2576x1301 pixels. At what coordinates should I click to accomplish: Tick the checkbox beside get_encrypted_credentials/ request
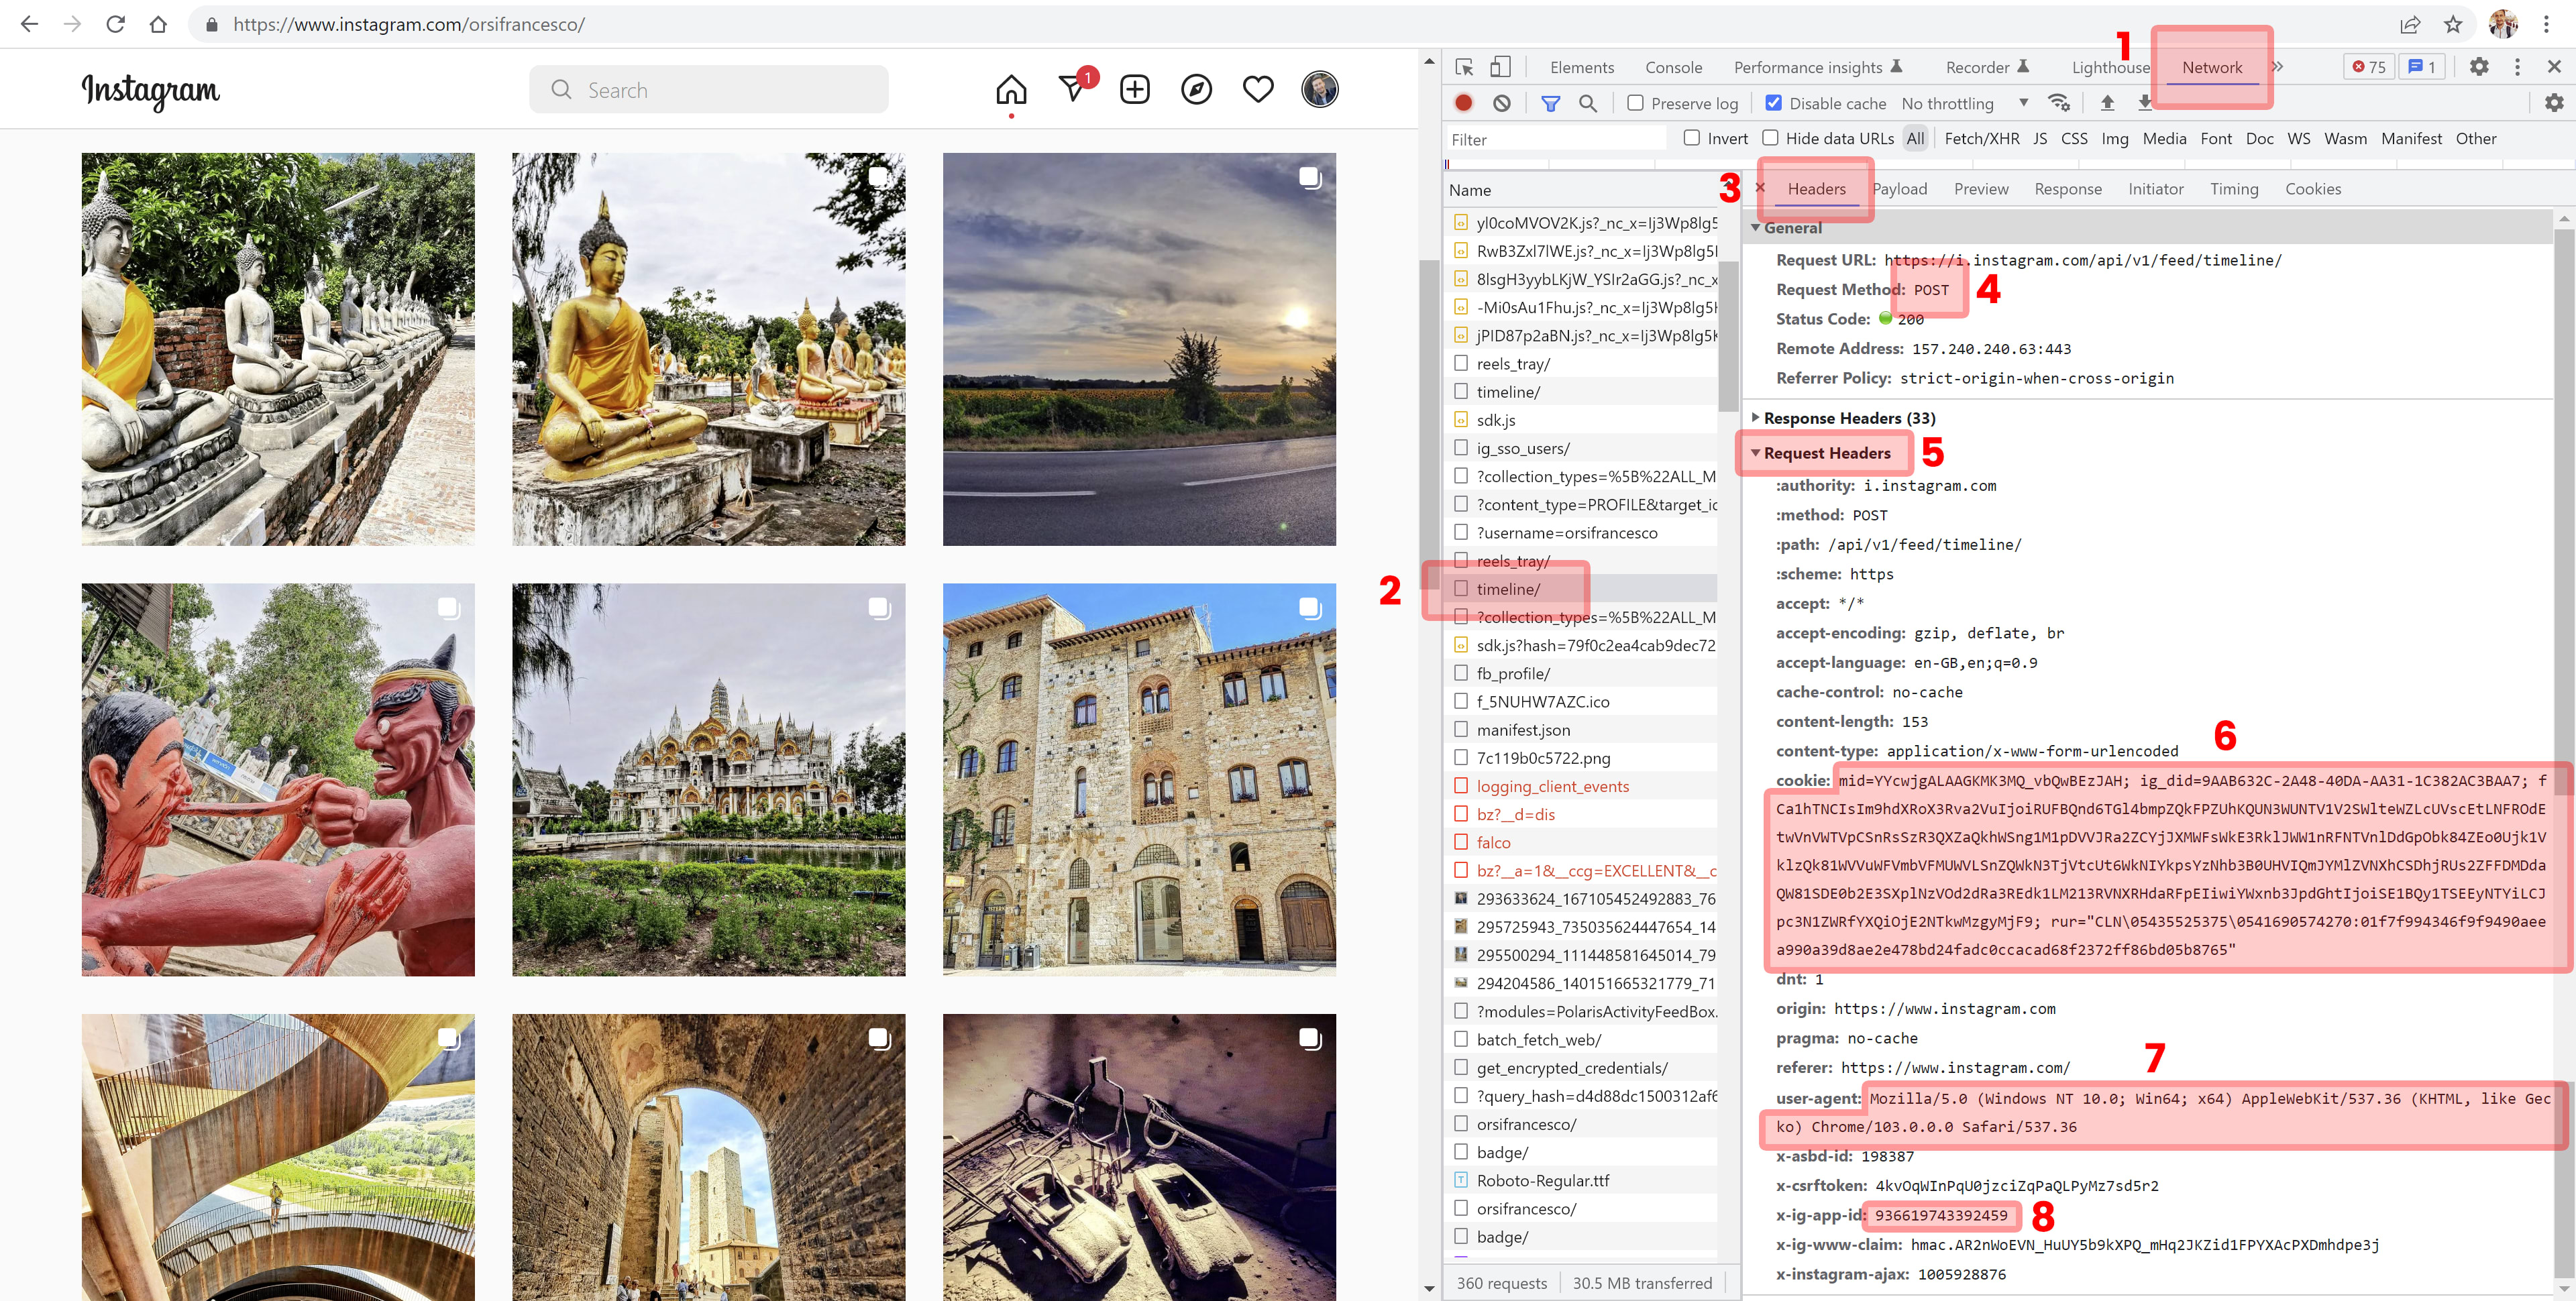pyautogui.click(x=1461, y=1067)
